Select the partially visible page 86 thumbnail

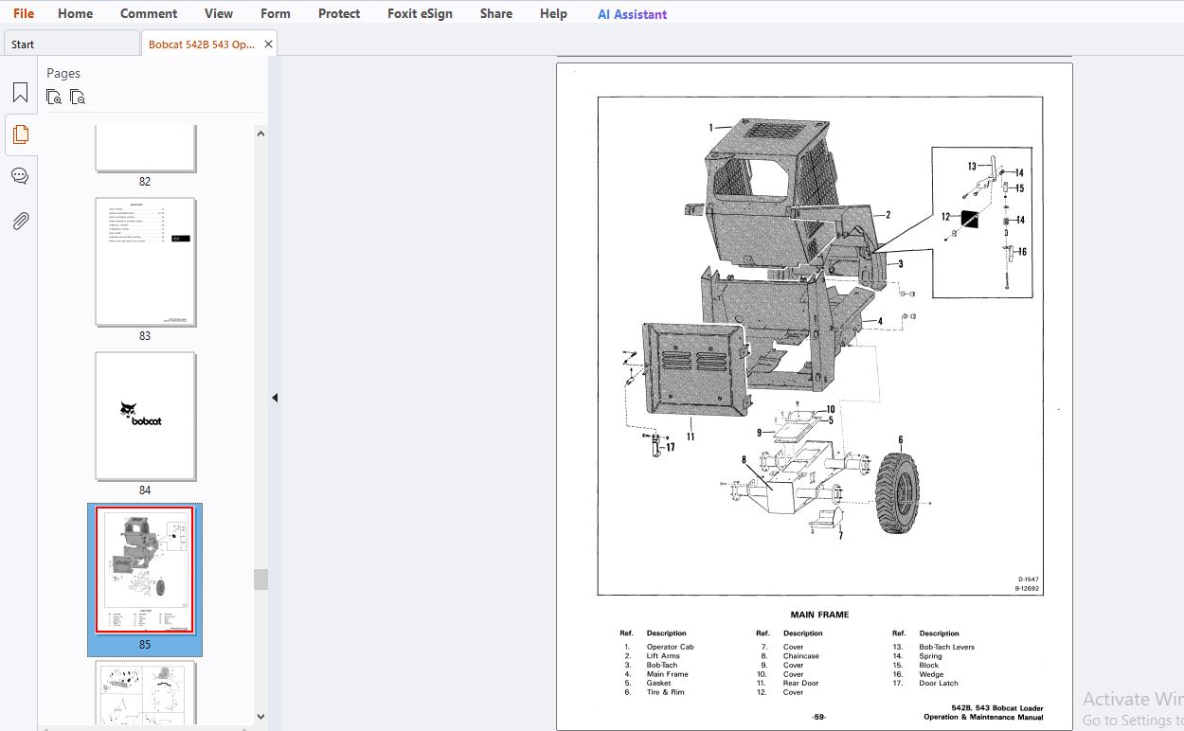click(145, 692)
